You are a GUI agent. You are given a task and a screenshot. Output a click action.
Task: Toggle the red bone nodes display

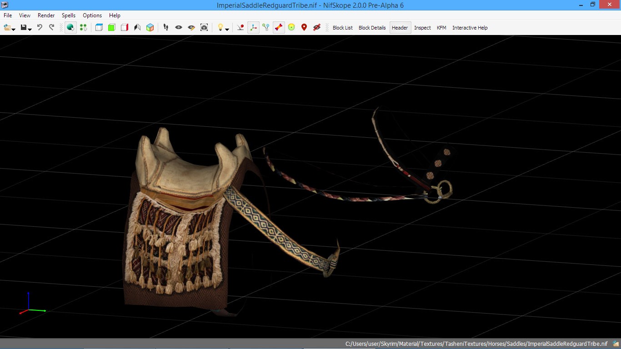click(279, 28)
